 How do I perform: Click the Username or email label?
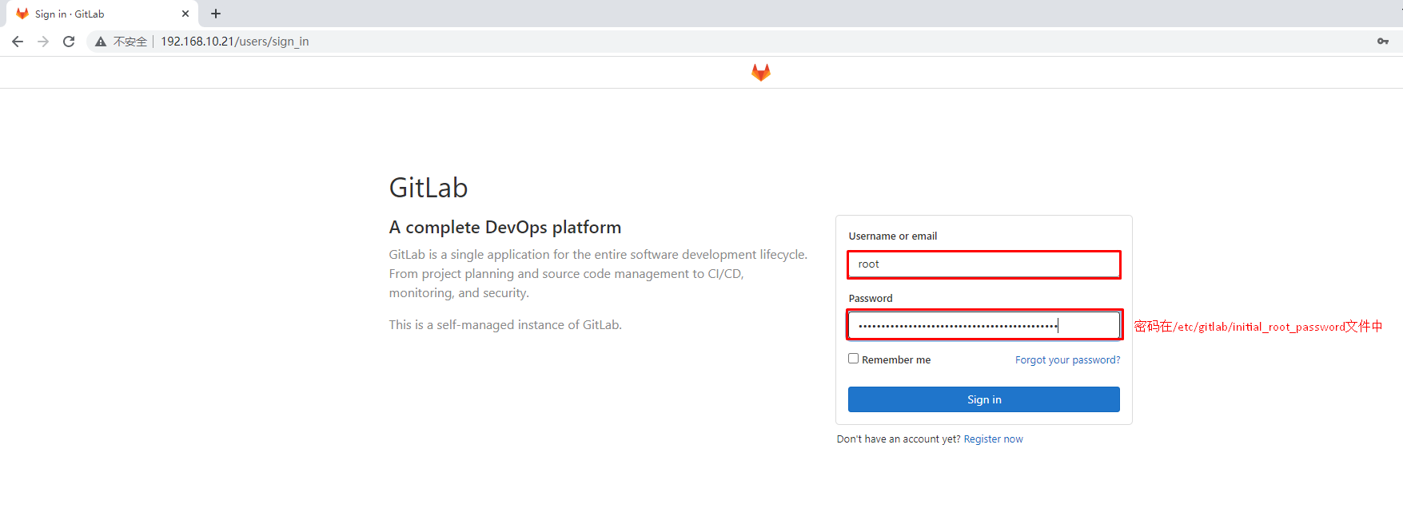(892, 236)
